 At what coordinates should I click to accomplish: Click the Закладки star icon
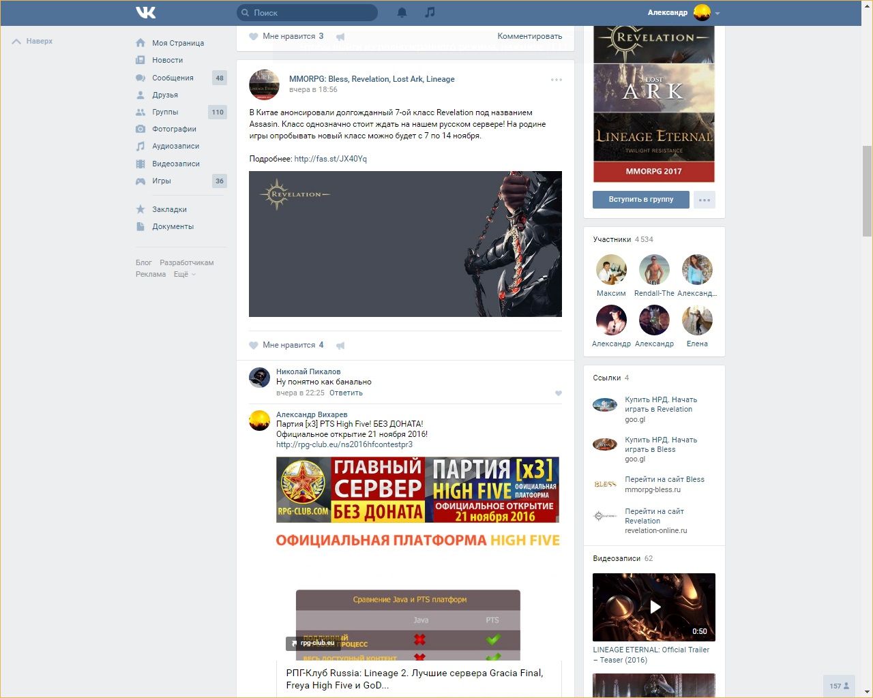[140, 209]
